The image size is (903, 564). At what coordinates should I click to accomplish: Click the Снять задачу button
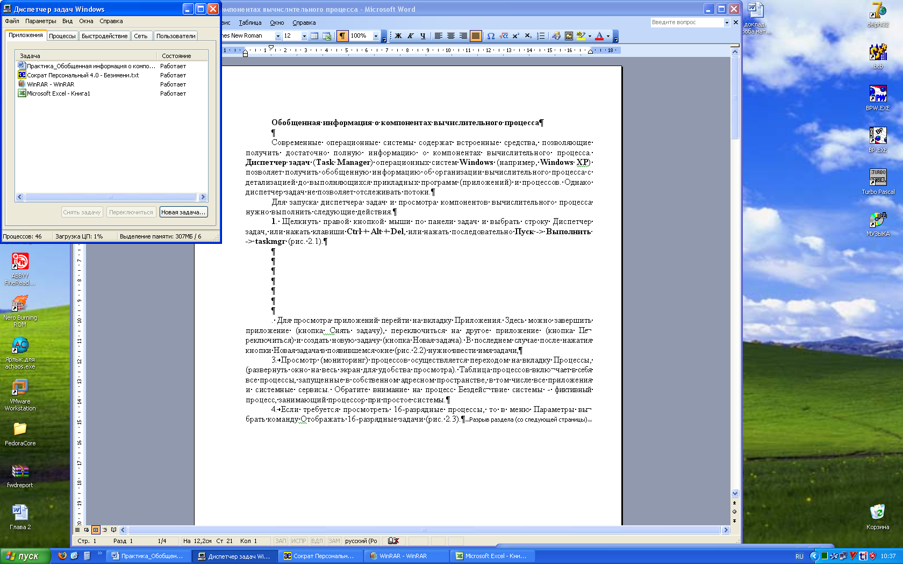[x=82, y=212]
